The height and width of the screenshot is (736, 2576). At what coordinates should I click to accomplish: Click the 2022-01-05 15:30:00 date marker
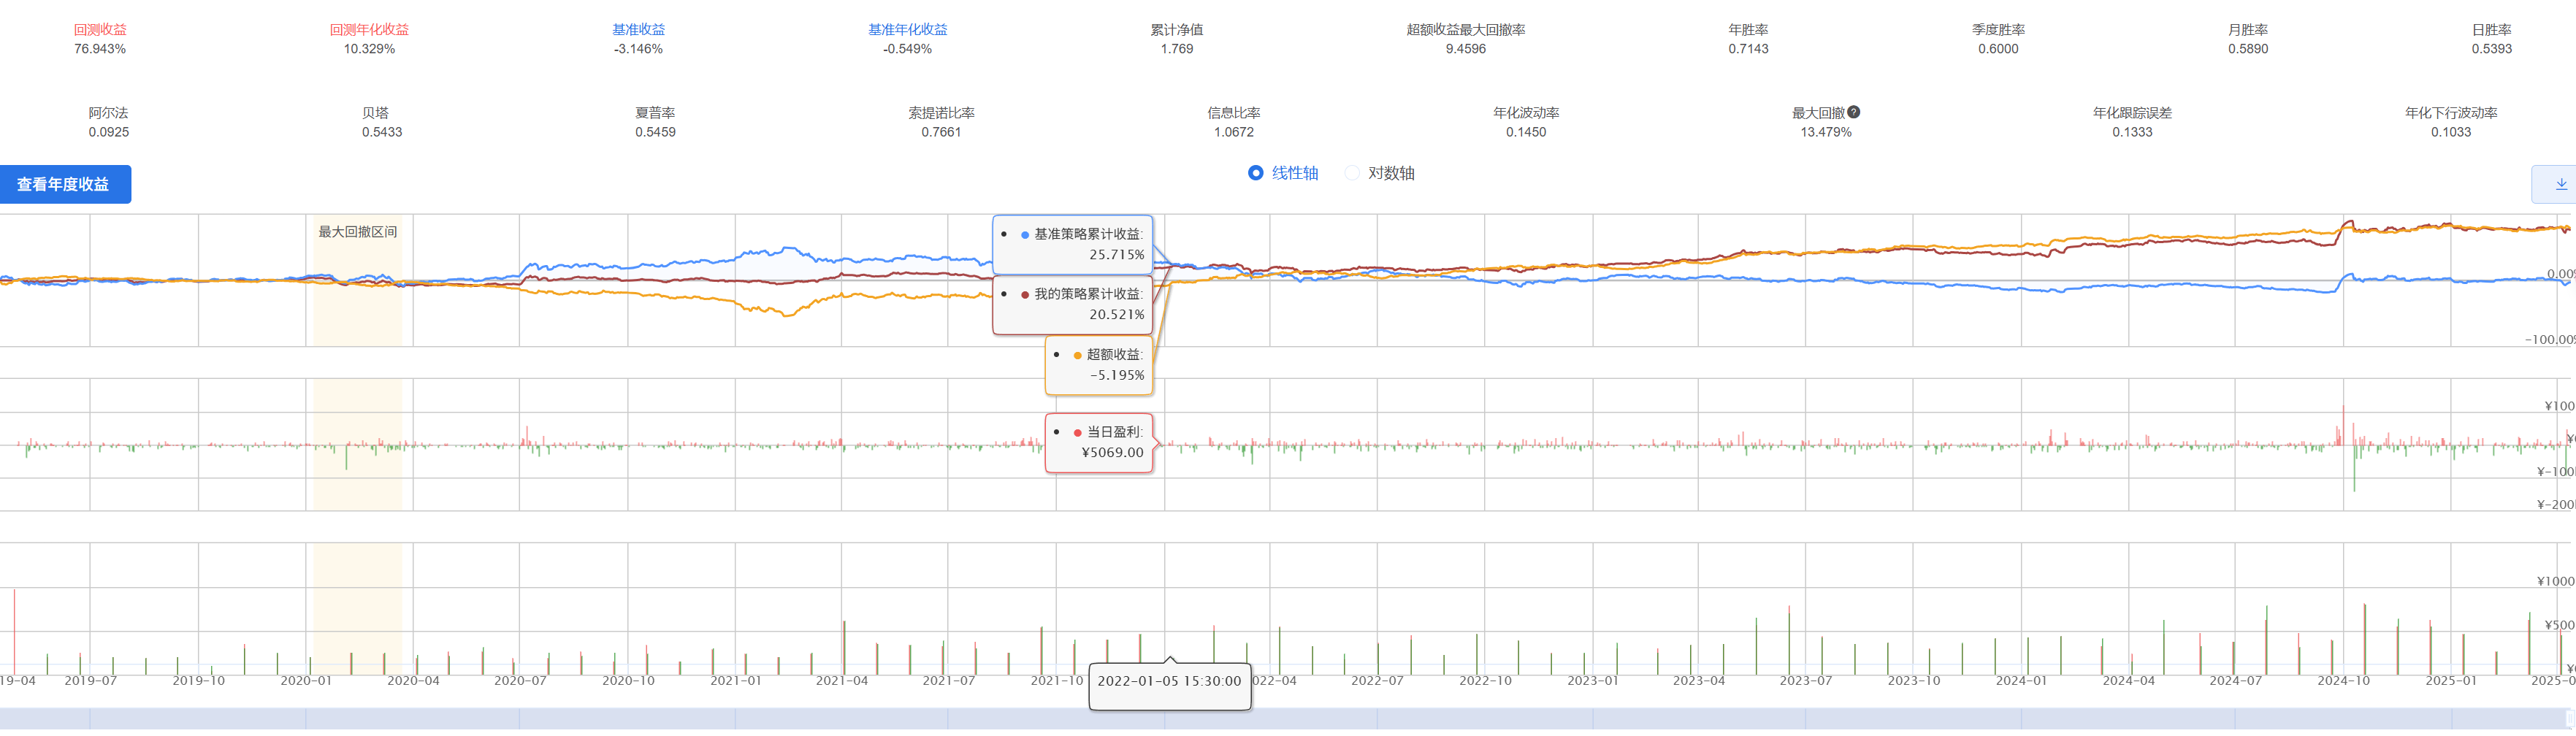[1169, 681]
